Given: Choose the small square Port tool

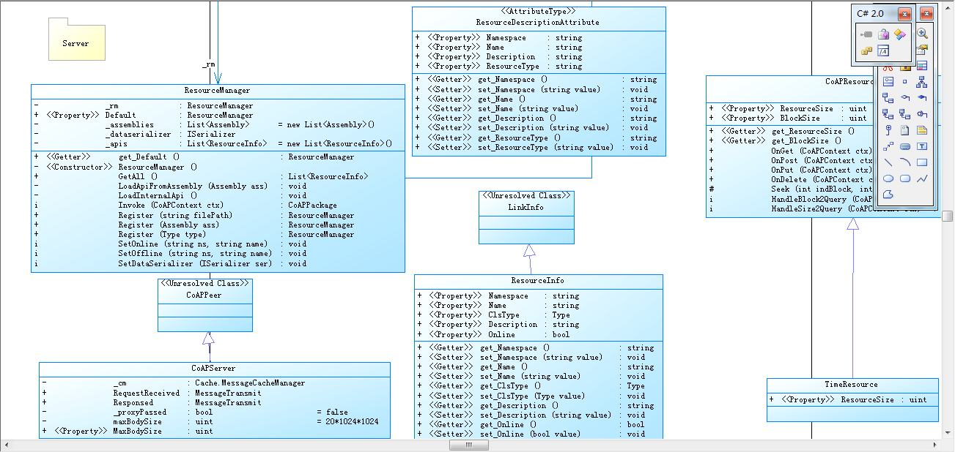Looking at the screenshot, I should pos(905,81).
